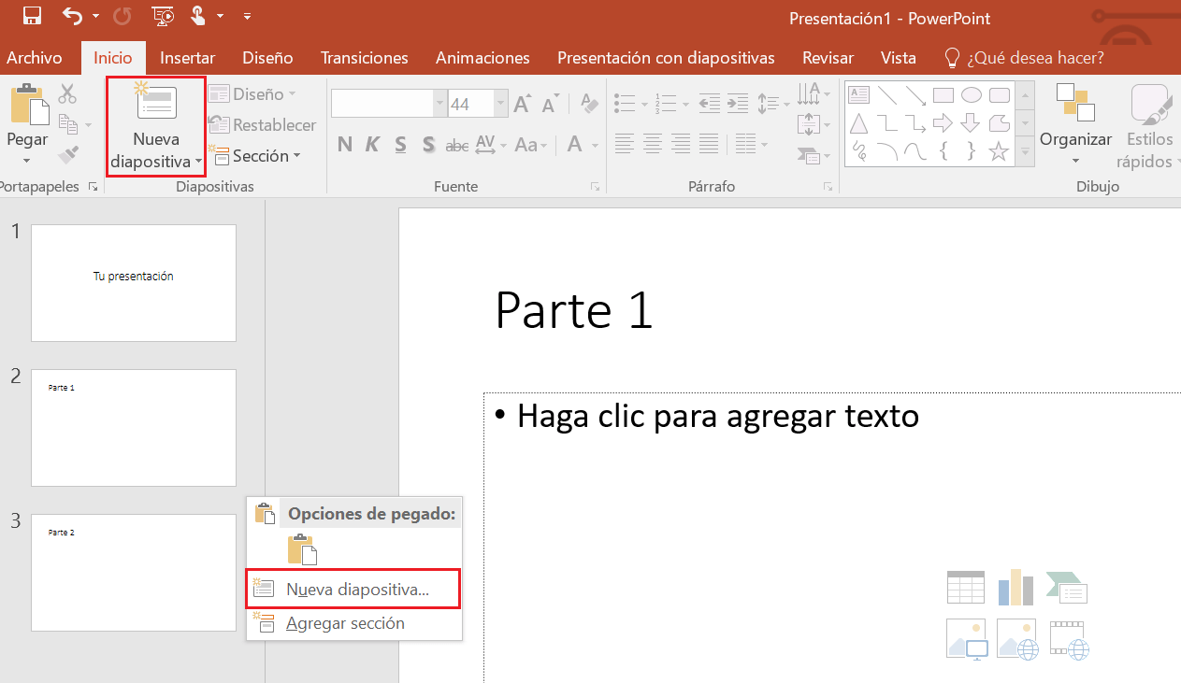Screen dimensions: 1181x683
Task: Open the font size 44 dropdown
Action: click(501, 104)
